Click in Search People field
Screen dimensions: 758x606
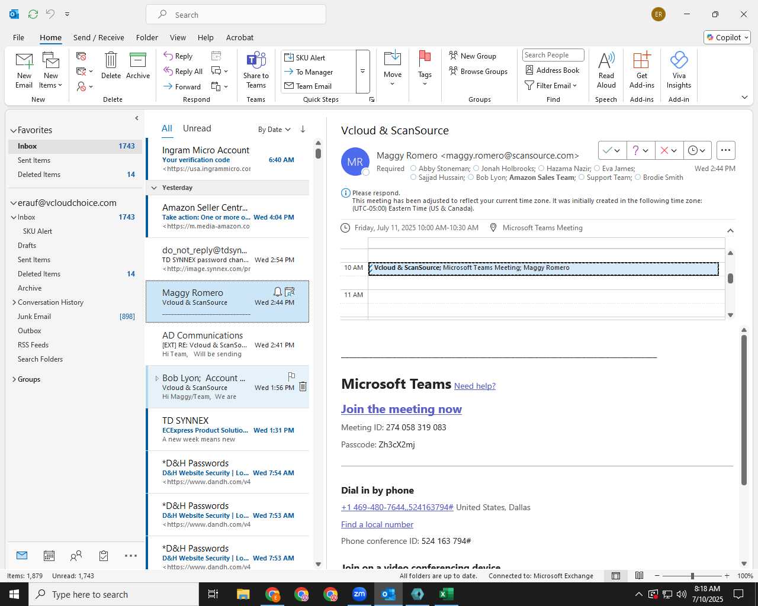[x=553, y=55]
